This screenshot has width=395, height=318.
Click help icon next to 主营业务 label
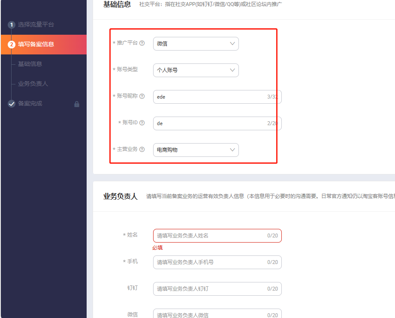[x=142, y=150]
